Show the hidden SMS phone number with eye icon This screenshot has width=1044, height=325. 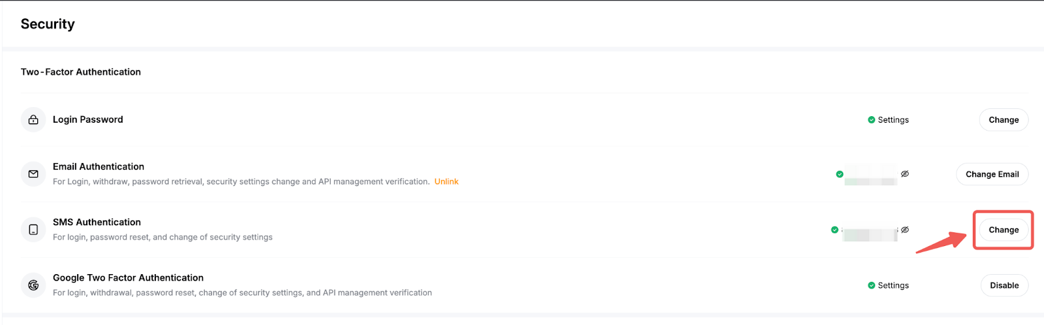tap(905, 230)
